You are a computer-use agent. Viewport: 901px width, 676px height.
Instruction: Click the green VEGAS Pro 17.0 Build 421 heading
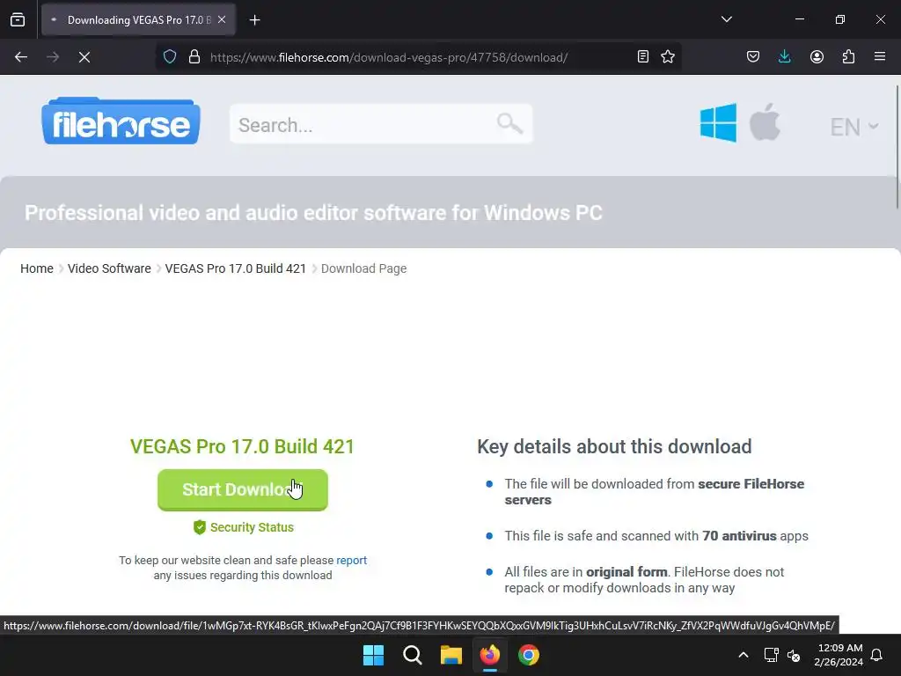coord(242,446)
